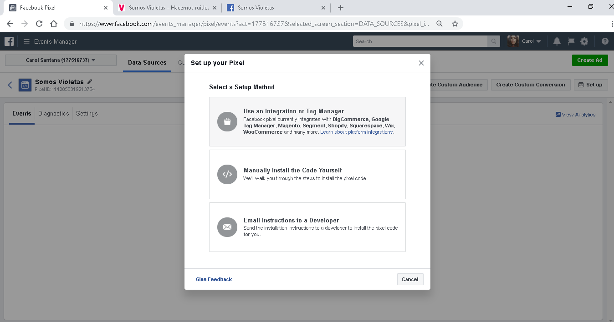Close the Facebook Pixel tab
Viewport: 614px width, 322px height.
click(106, 8)
